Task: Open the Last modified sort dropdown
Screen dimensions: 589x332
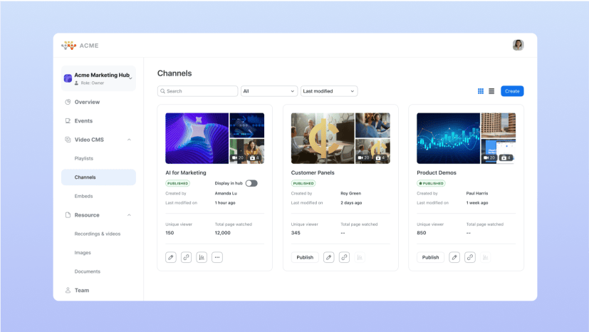Action: click(328, 91)
